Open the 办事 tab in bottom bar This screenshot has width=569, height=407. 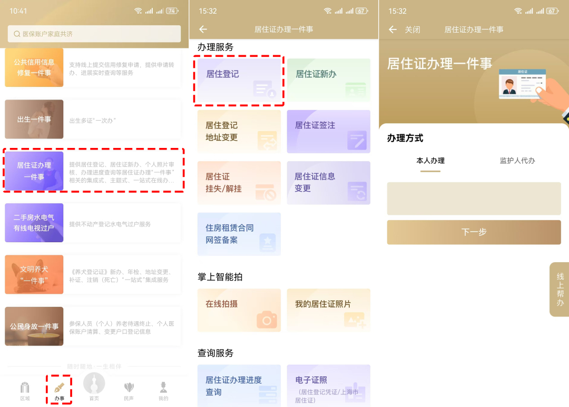(59, 390)
